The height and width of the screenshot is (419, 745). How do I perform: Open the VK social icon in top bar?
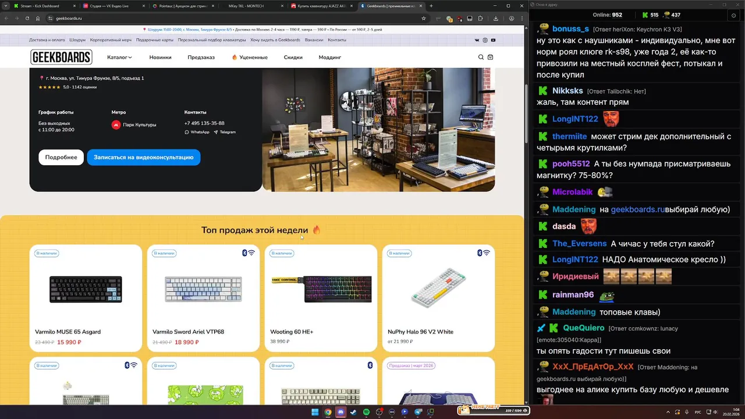point(477,40)
